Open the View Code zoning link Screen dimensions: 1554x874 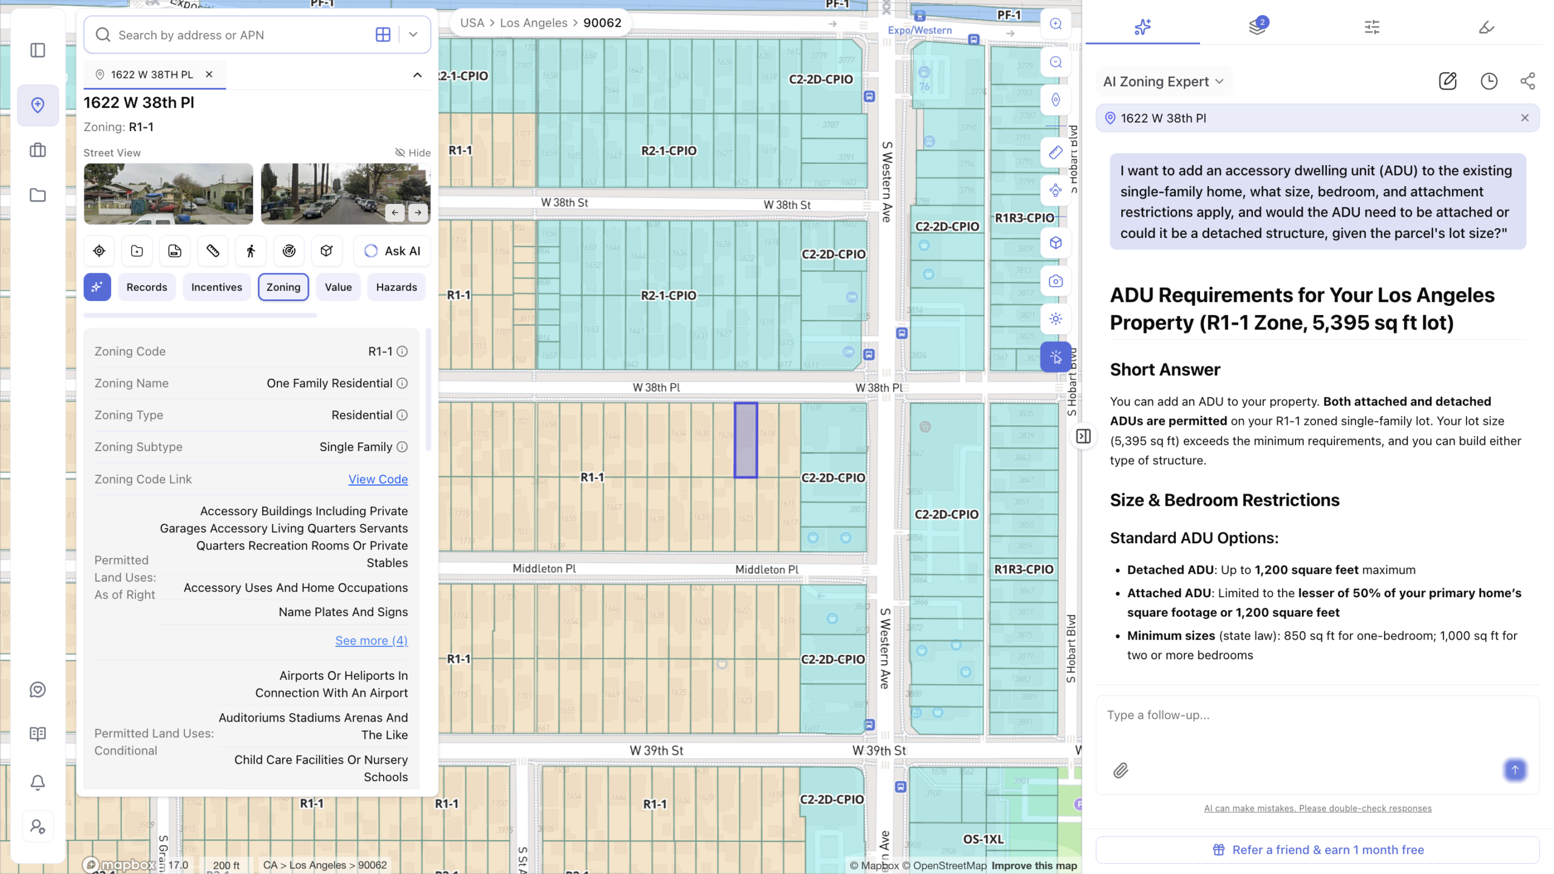[378, 479]
